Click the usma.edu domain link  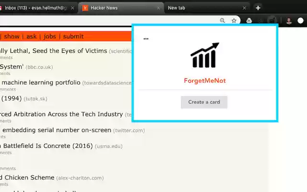(x=109, y=146)
